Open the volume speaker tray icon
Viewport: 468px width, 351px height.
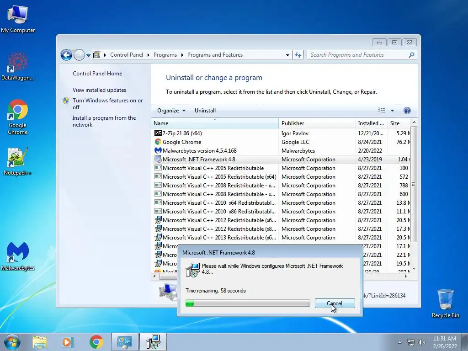coord(421,342)
